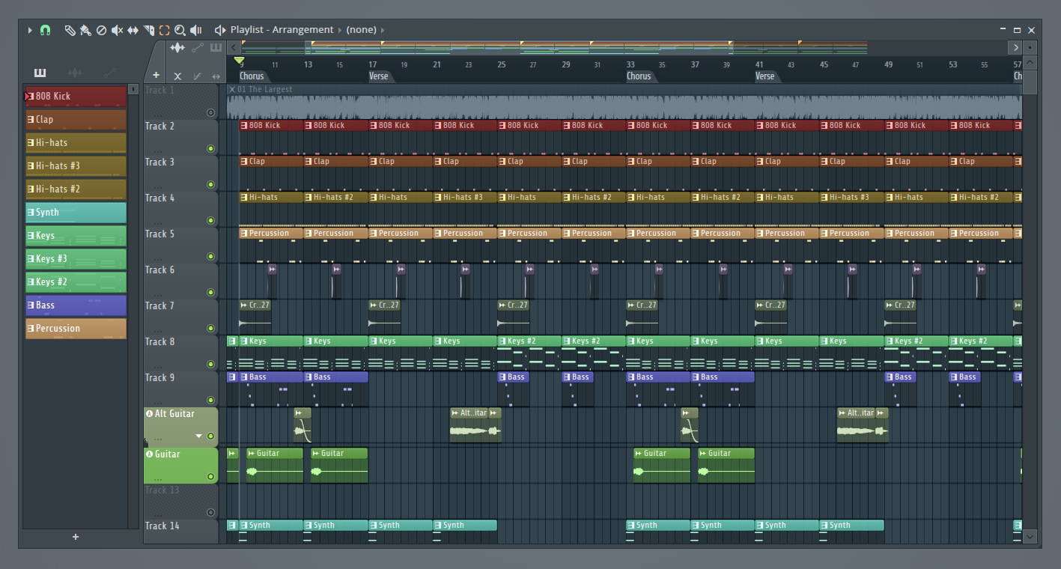This screenshot has height=569, width=1061.
Task: Activate the Delete tool
Action: tap(103, 30)
